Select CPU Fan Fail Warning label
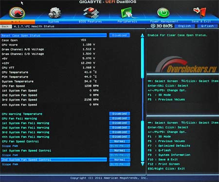The image size is (219, 182). pos(19,119)
